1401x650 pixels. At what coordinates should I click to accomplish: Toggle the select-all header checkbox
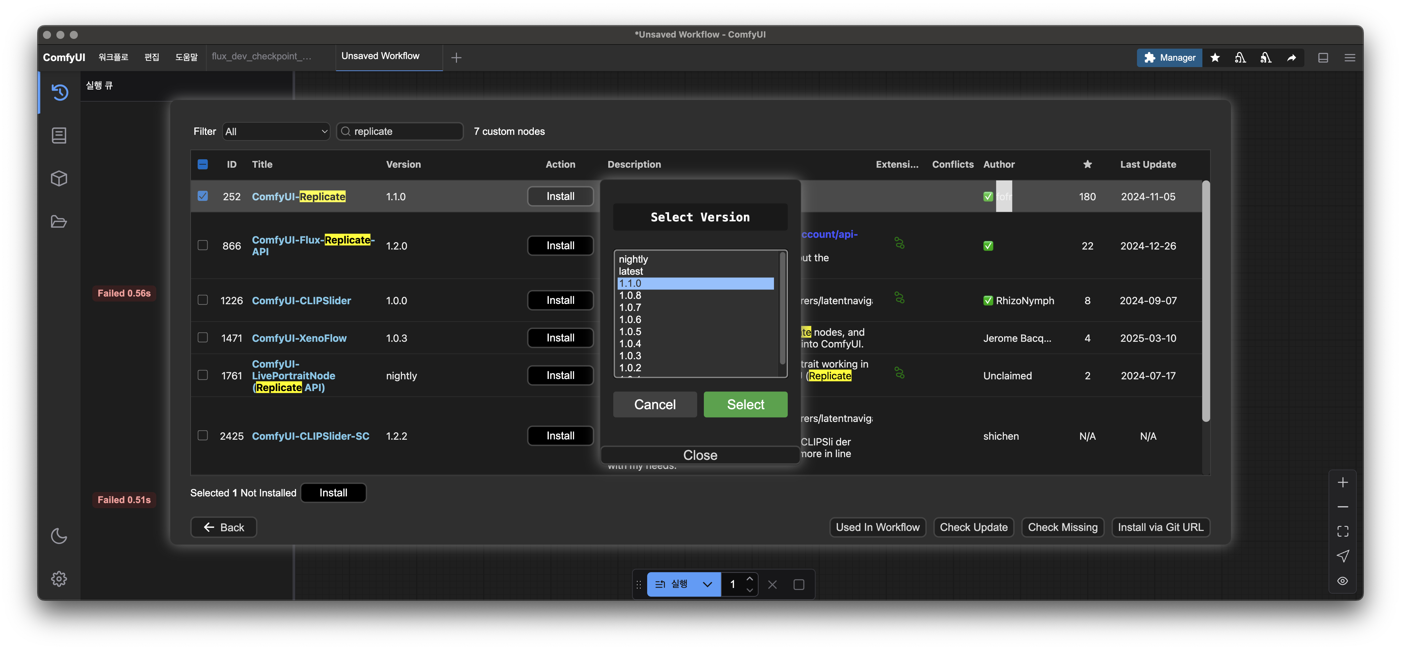(202, 164)
